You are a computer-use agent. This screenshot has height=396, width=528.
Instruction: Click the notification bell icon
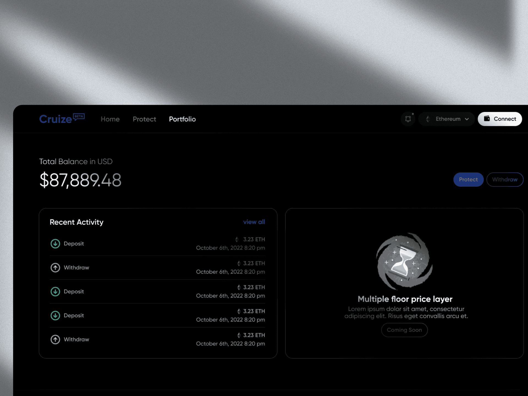tap(408, 119)
